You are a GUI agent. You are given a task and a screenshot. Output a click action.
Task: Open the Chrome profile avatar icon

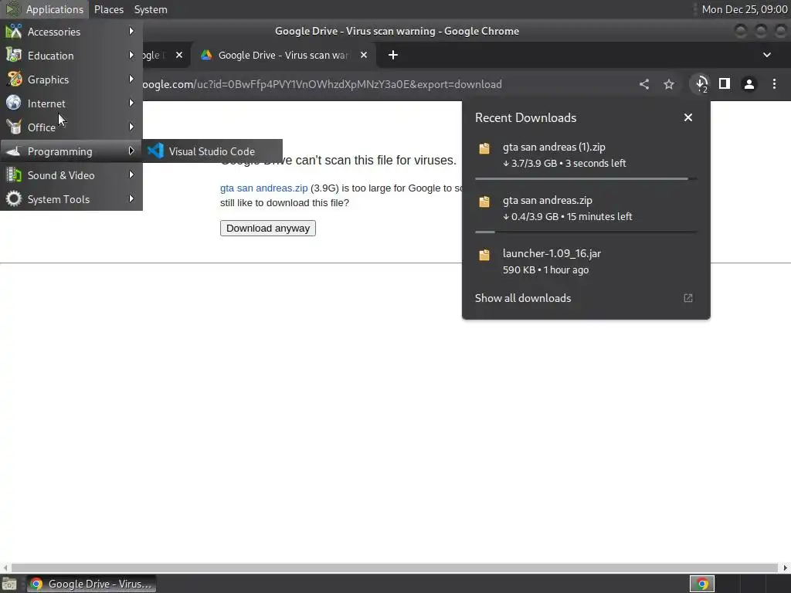pos(749,84)
